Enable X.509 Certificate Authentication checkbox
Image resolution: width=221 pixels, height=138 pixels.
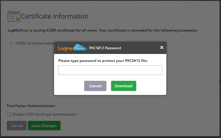(x=9, y=114)
